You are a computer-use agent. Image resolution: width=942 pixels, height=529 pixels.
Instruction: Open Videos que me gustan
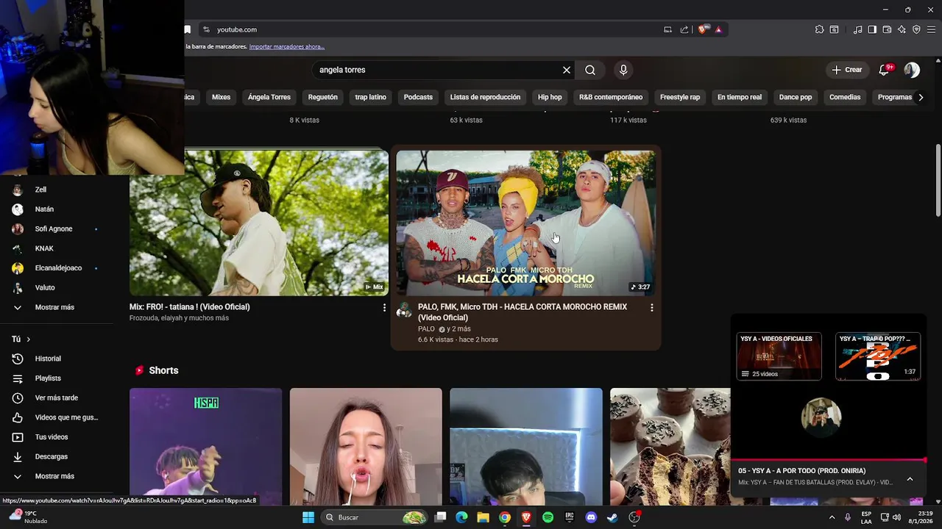pos(55,417)
